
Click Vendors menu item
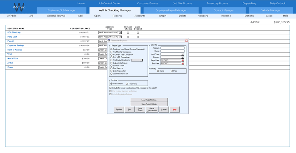coord(203,16)
